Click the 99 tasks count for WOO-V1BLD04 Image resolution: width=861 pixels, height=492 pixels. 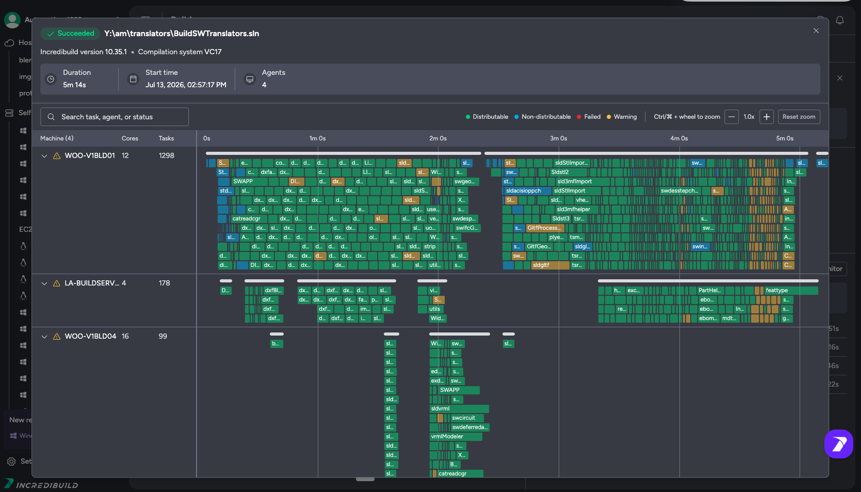point(163,337)
